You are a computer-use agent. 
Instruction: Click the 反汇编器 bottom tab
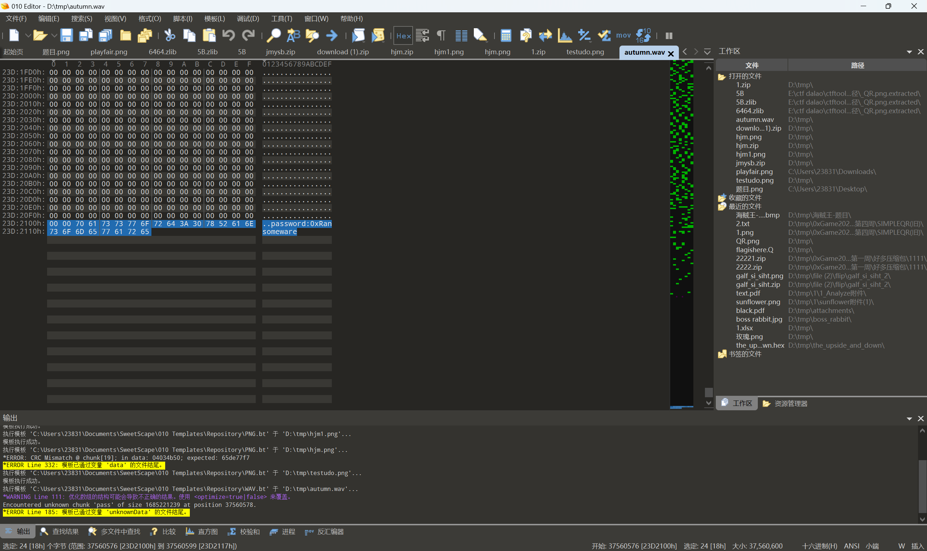pos(324,532)
